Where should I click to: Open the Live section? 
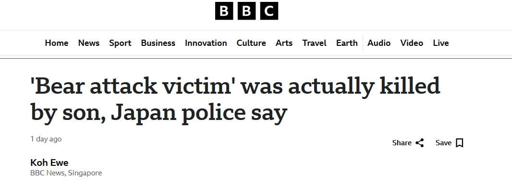coord(441,43)
